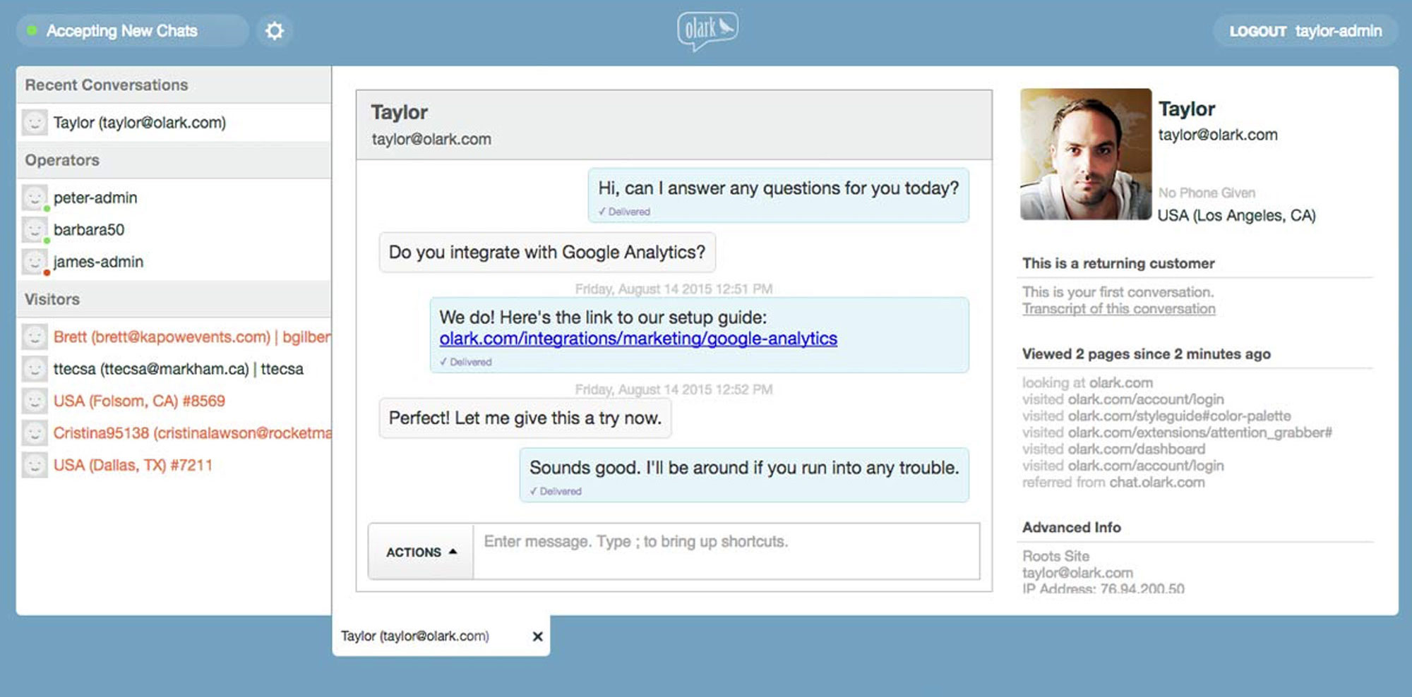Click the avatar icon beside Cristina95138

click(x=35, y=433)
